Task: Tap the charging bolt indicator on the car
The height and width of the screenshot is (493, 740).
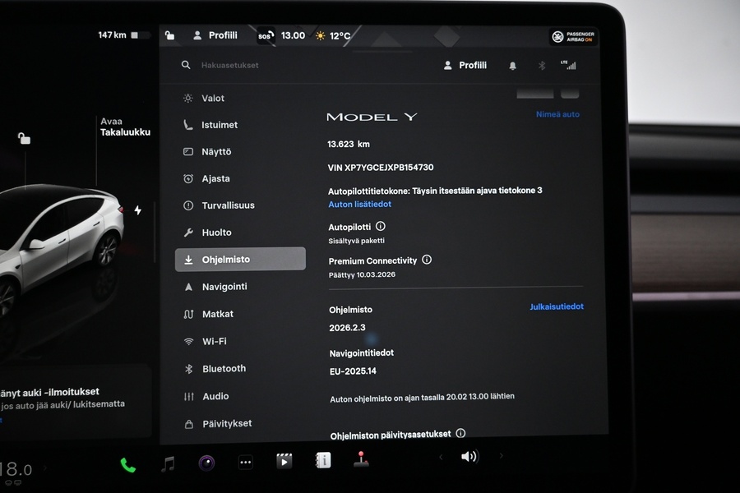Action: point(137,210)
